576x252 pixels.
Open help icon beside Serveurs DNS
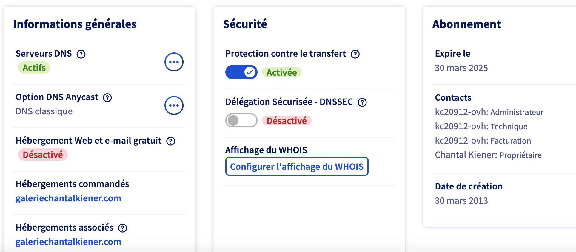tap(81, 54)
